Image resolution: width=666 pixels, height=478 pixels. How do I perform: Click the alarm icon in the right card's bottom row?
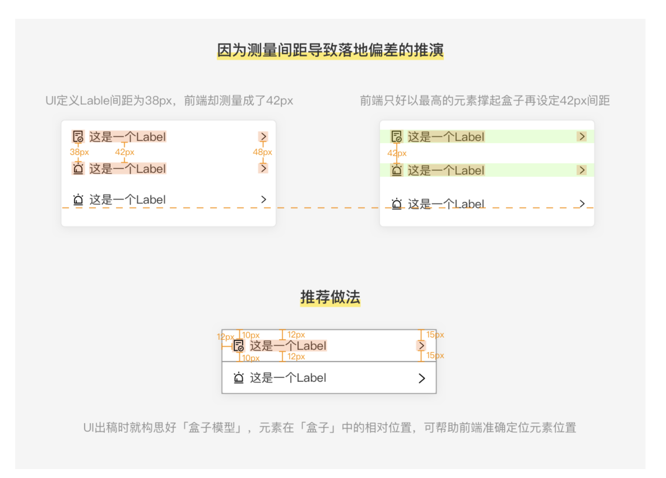click(x=396, y=204)
